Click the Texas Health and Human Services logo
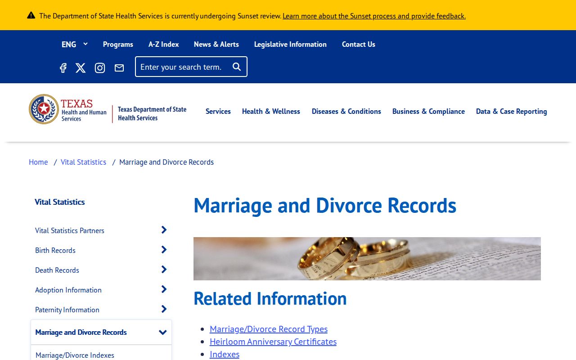Image resolution: width=576 pixels, height=360 pixels. 108,109
